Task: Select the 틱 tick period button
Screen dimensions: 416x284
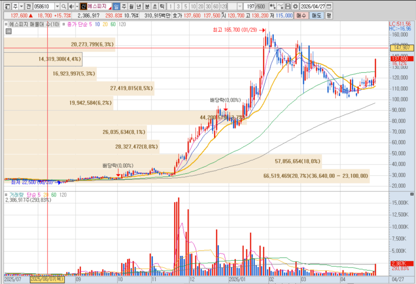Action: pos(162,6)
